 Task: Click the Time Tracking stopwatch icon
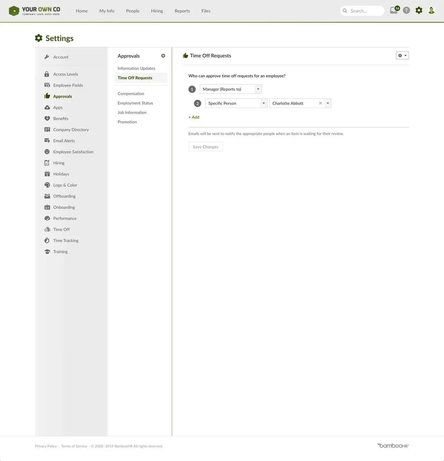[x=47, y=240]
